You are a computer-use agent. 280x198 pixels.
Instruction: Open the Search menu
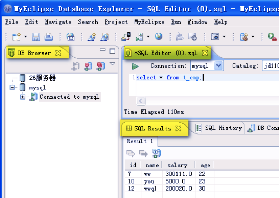tap(88, 22)
